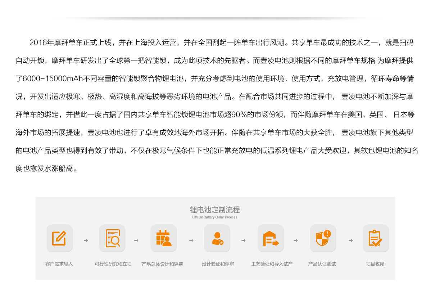This screenshot has width=431, height=288.
Task: Open the process verification warehouse icon
Action: click(271, 238)
